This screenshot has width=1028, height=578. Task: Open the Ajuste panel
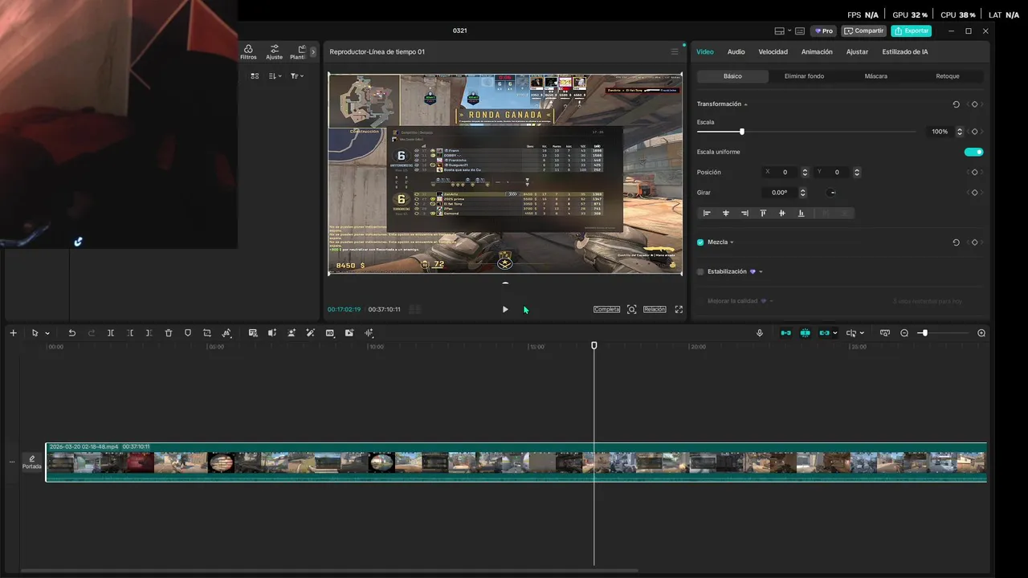pyautogui.click(x=275, y=52)
